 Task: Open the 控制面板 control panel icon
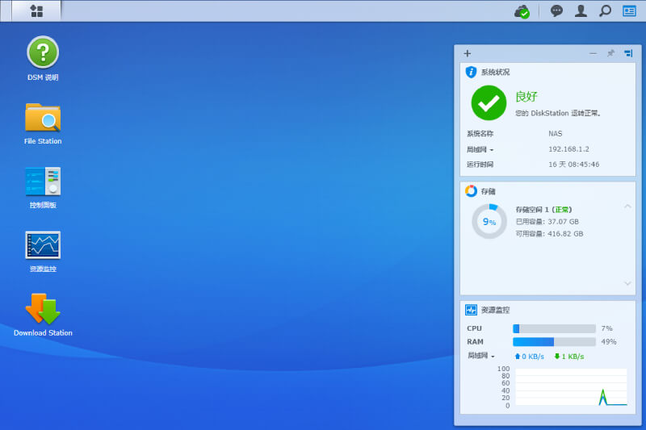pos(43,181)
